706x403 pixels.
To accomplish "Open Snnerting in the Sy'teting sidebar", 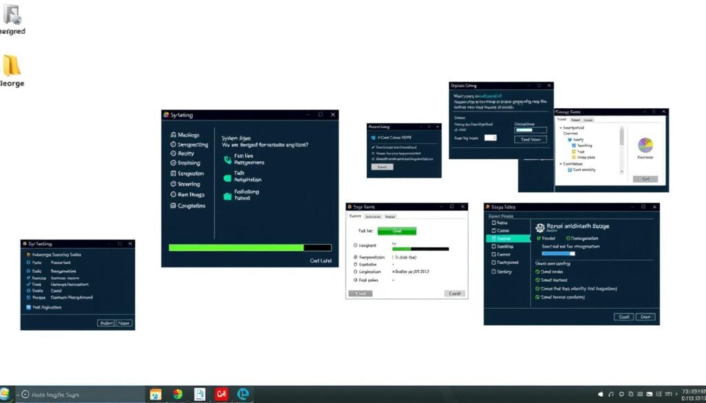I will point(185,184).
